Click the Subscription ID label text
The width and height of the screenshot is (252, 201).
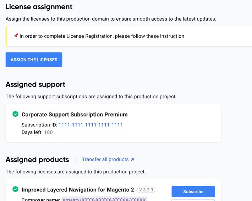pyautogui.click(x=39, y=125)
